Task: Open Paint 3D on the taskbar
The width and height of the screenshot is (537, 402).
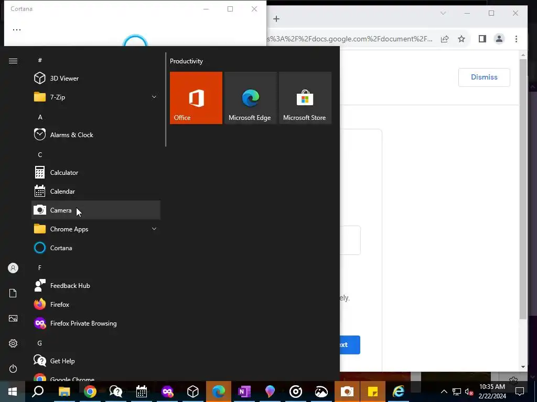Action: point(270,392)
